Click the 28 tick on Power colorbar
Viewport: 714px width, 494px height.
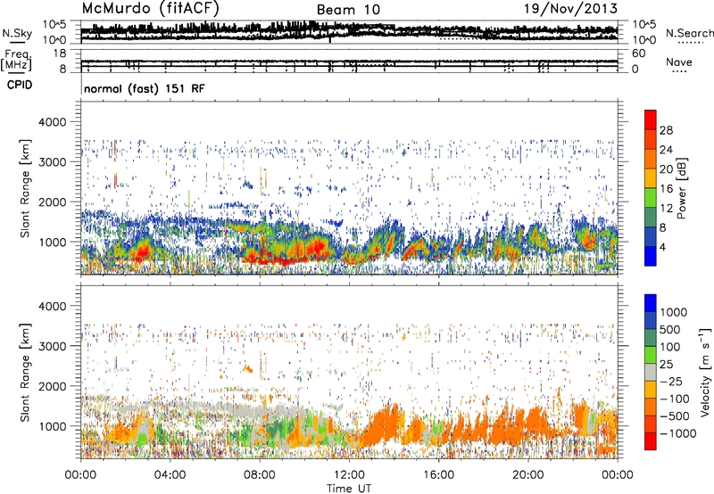click(x=666, y=130)
